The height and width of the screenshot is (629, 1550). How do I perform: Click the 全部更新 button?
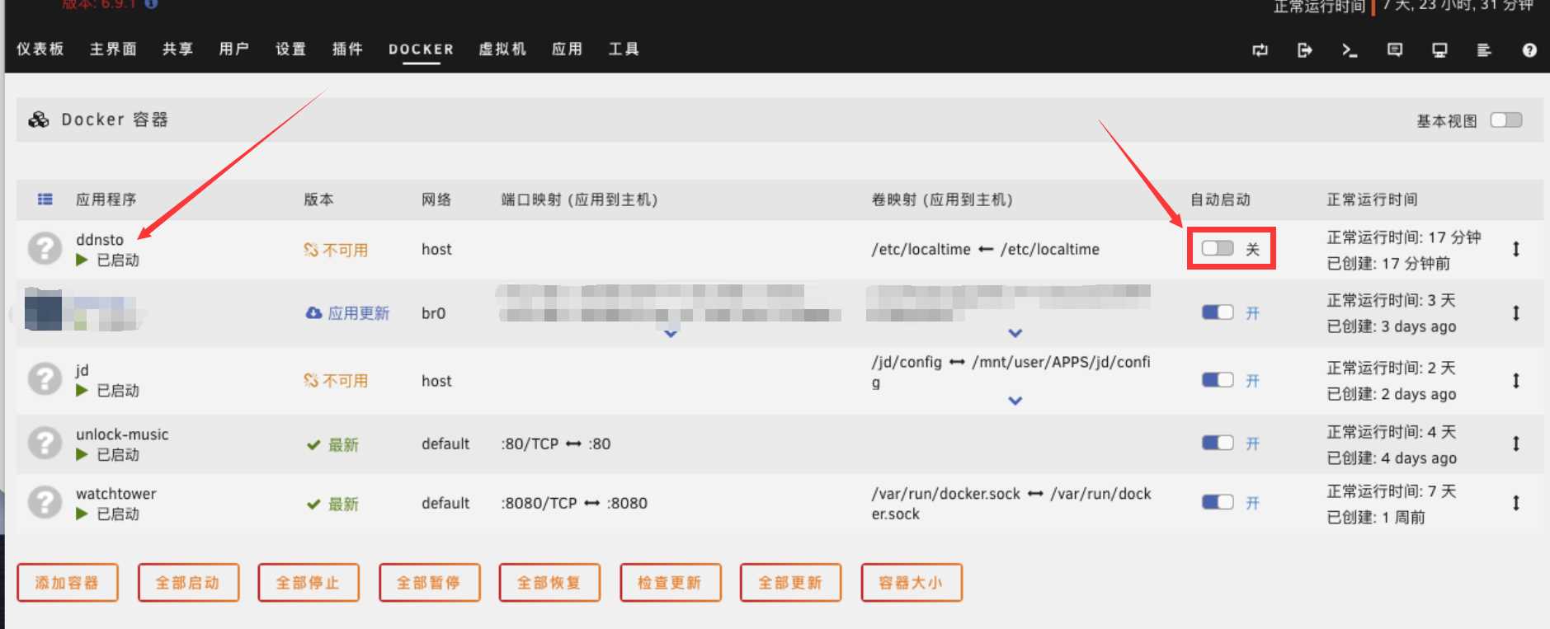pos(790,583)
